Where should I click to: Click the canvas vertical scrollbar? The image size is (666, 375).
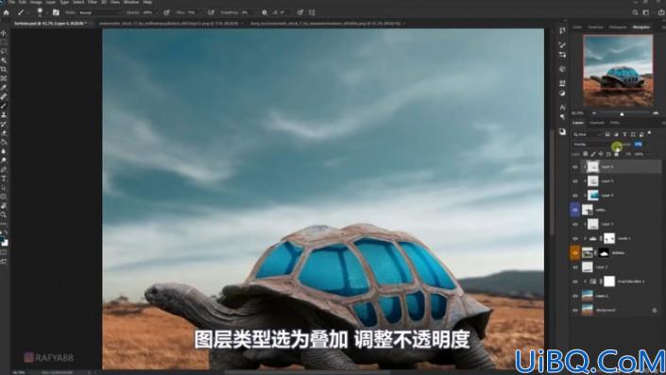[552, 182]
